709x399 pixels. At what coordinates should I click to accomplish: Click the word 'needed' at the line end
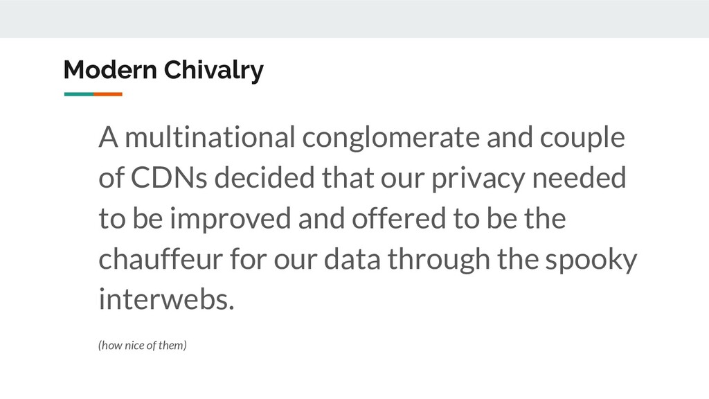580,177
